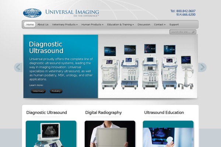
Task: Expand Veterinary Products menu
Action: click(x=65, y=25)
